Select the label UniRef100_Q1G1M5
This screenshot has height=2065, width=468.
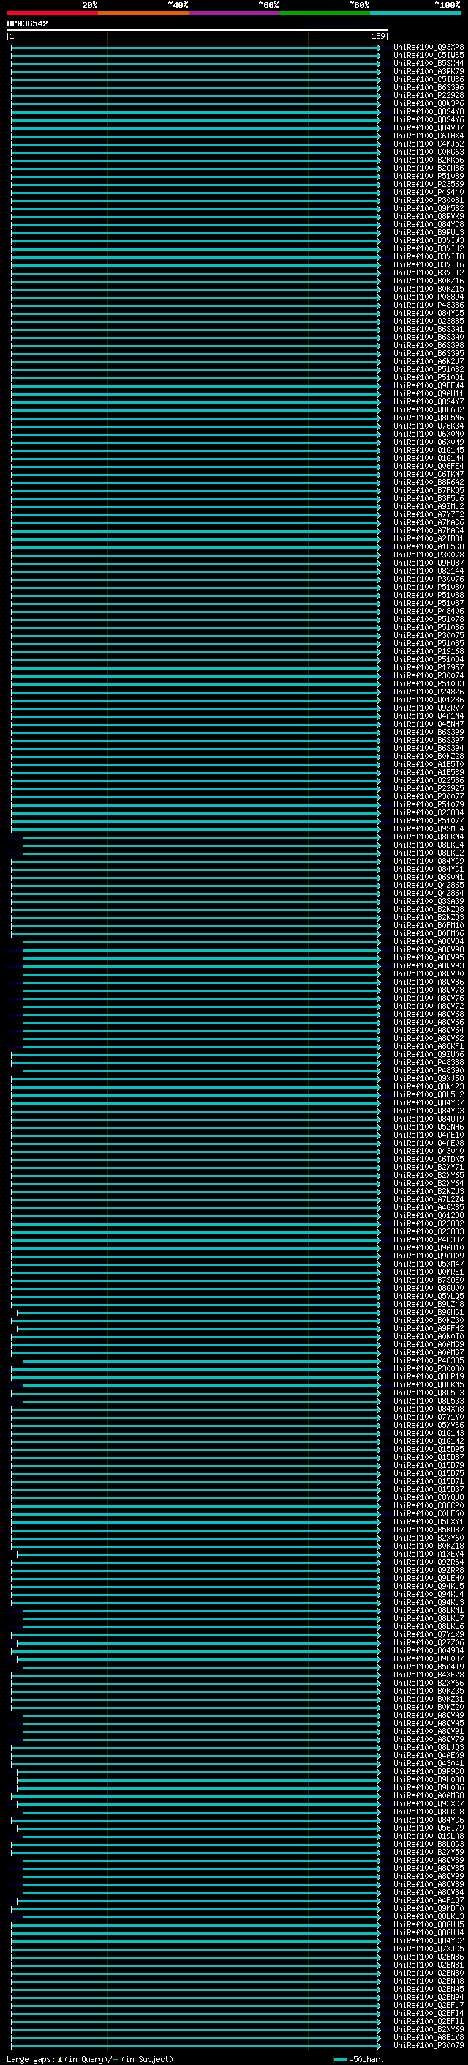(429, 451)
